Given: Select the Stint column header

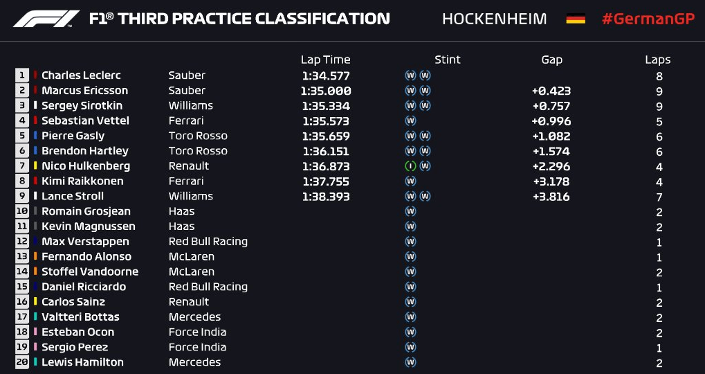Looking at the screenshot, I should 448,60.
